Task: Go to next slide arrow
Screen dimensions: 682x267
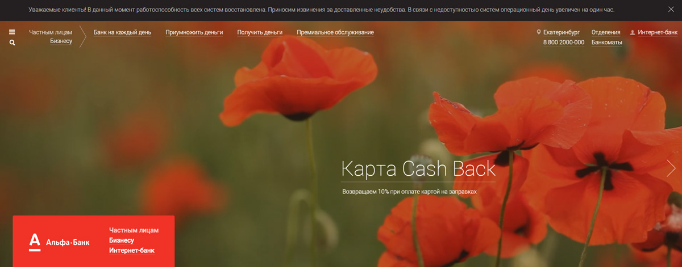Action: click(x=671, y=168)
